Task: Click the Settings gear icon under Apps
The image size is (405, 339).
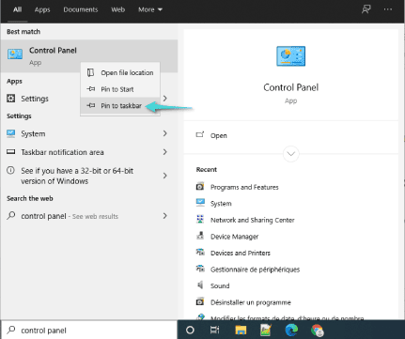Action: (11, 99)
